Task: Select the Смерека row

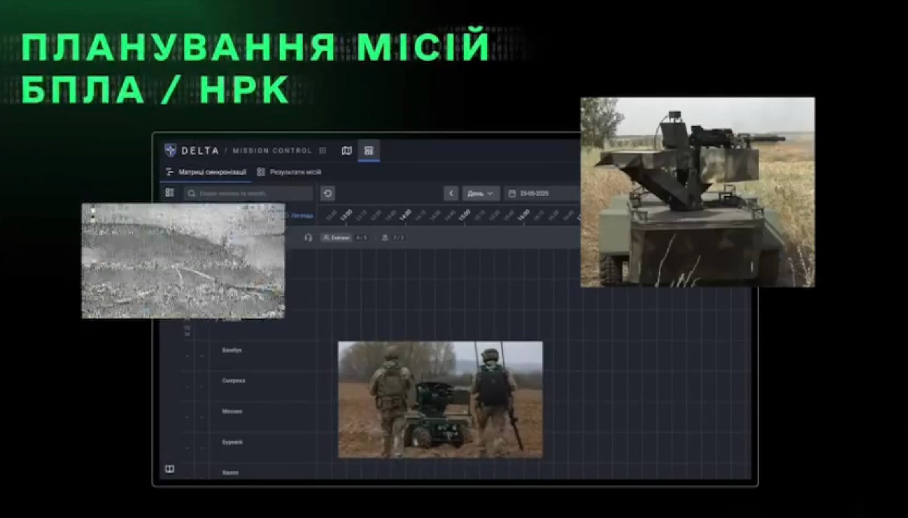Action: pos(233,381)
